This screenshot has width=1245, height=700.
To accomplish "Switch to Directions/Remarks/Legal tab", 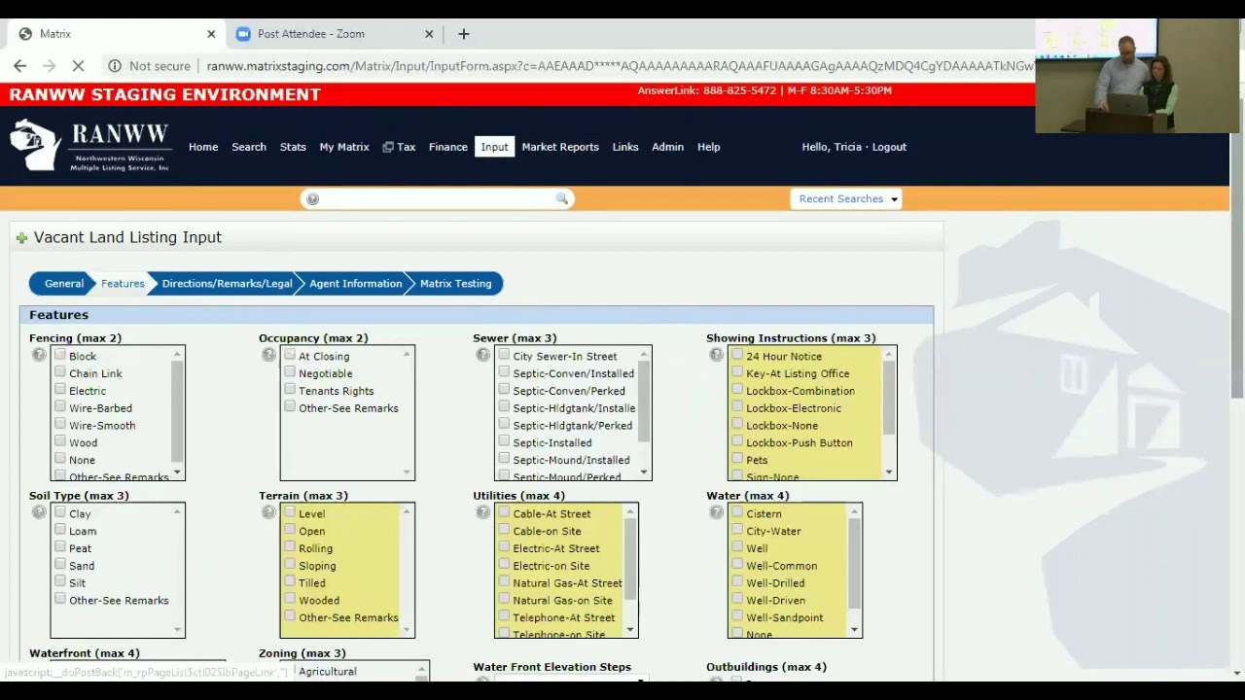I will click(227, 284).
